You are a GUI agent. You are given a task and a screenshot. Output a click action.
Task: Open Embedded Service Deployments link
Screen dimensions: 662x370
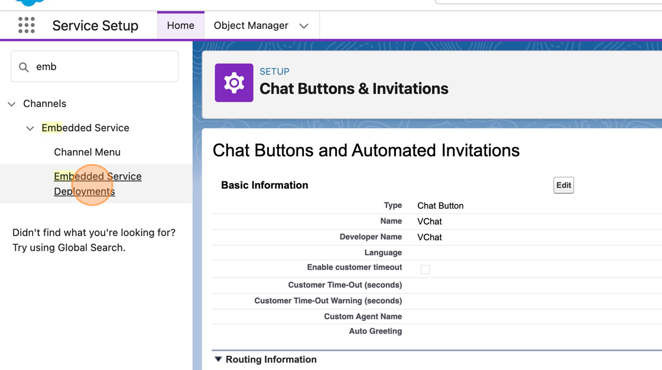click(98, 184)
